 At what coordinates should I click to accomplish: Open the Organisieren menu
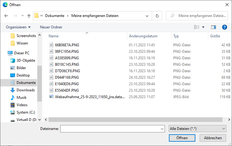pyautogui.click(x=18, y=27)
